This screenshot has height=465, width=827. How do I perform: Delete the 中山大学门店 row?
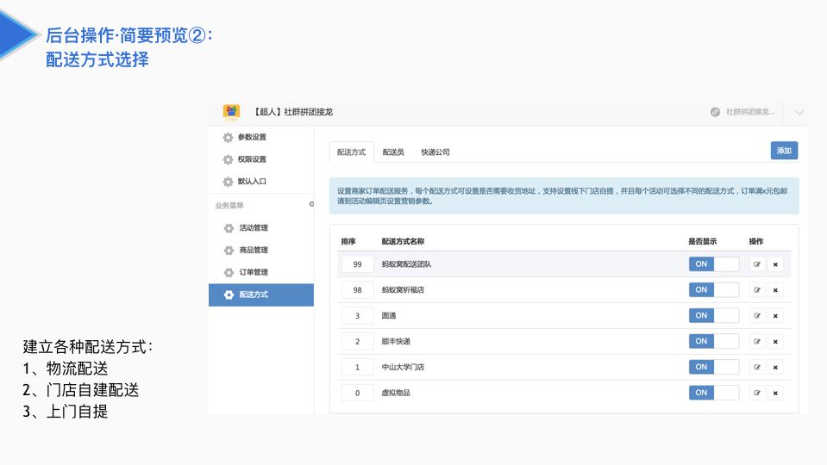(775, 367)
